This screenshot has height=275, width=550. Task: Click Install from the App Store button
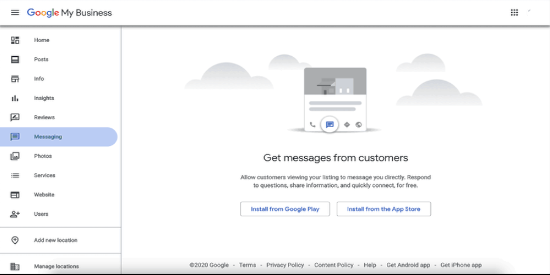[384, 209]
